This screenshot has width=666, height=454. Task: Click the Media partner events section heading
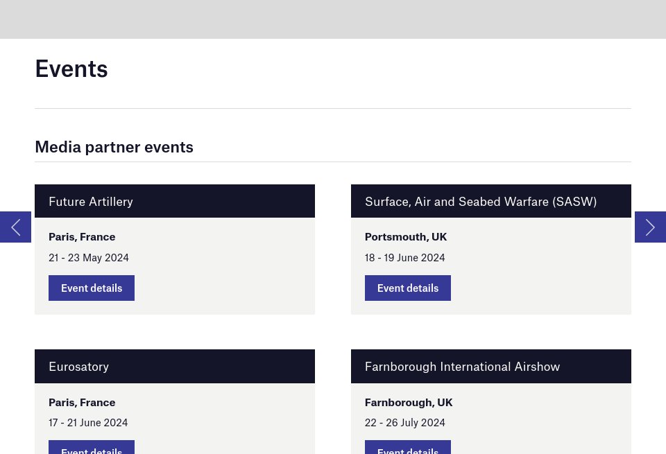(x=114, y=147)
